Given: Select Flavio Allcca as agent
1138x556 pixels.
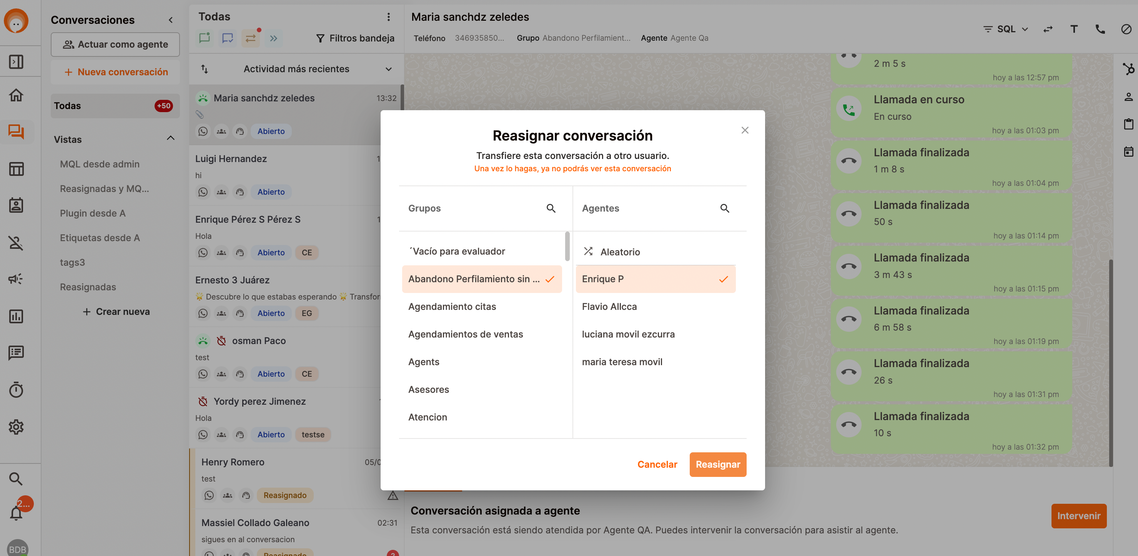Looking at the screenshot, I should [609, 307].
